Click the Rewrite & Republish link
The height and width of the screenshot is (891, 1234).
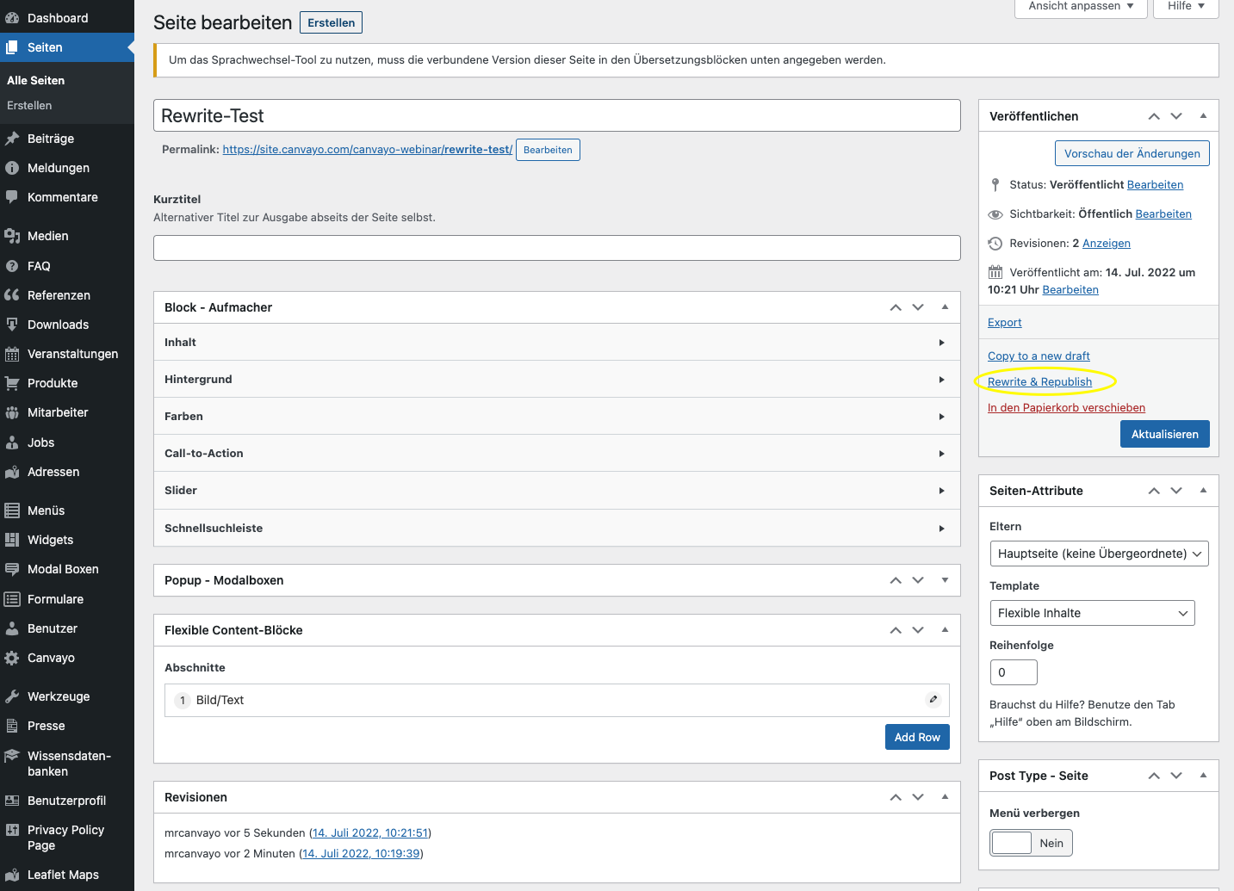1039,381
